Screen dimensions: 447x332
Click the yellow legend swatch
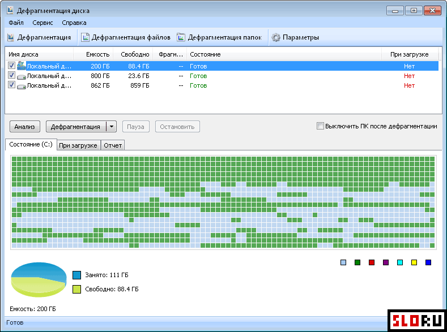(x=414, y=262)
